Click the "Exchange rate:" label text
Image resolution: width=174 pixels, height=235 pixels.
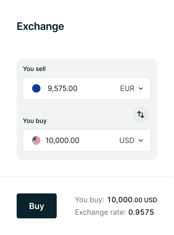click(x=100, y=212)
